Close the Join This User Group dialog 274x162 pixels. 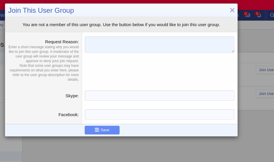tap(232, 10)
